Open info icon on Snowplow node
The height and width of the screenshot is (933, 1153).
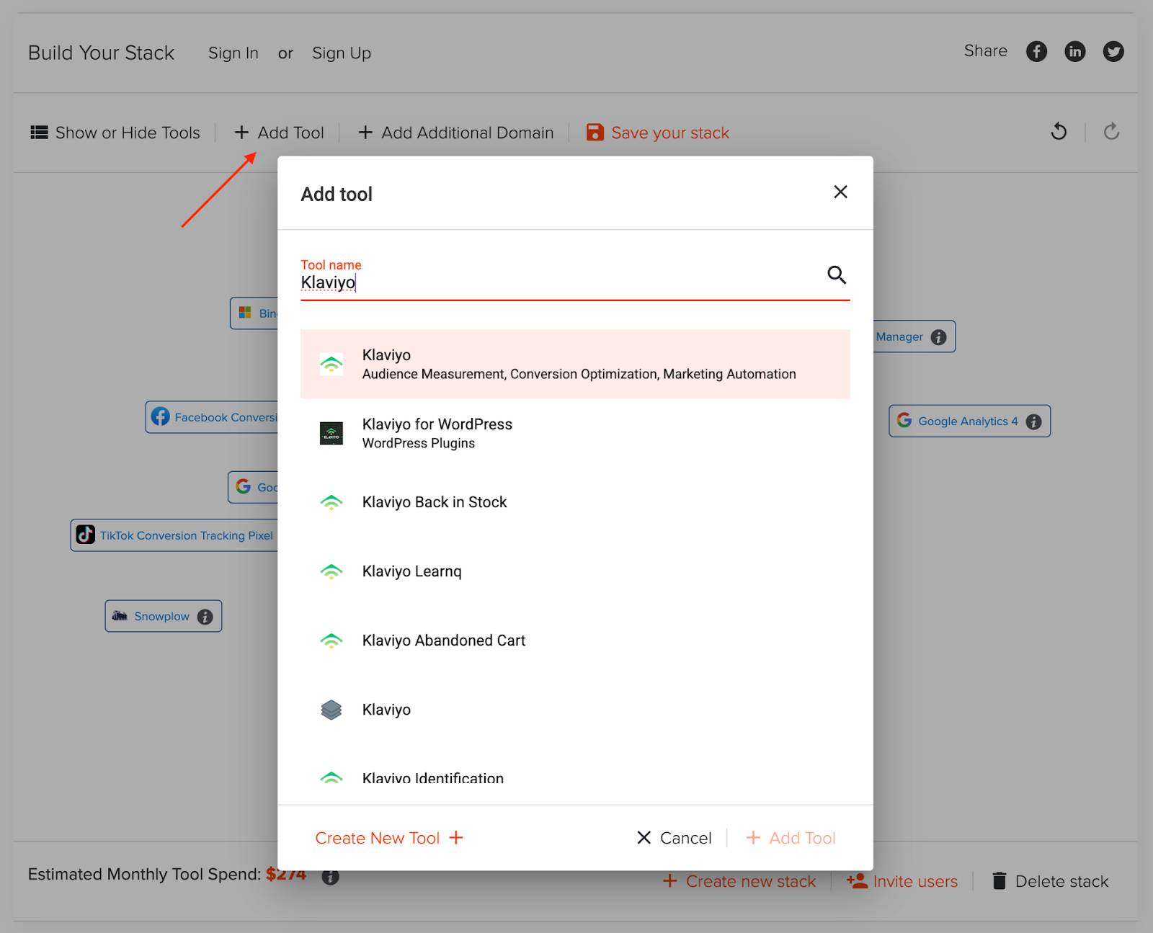coord(205,617)
